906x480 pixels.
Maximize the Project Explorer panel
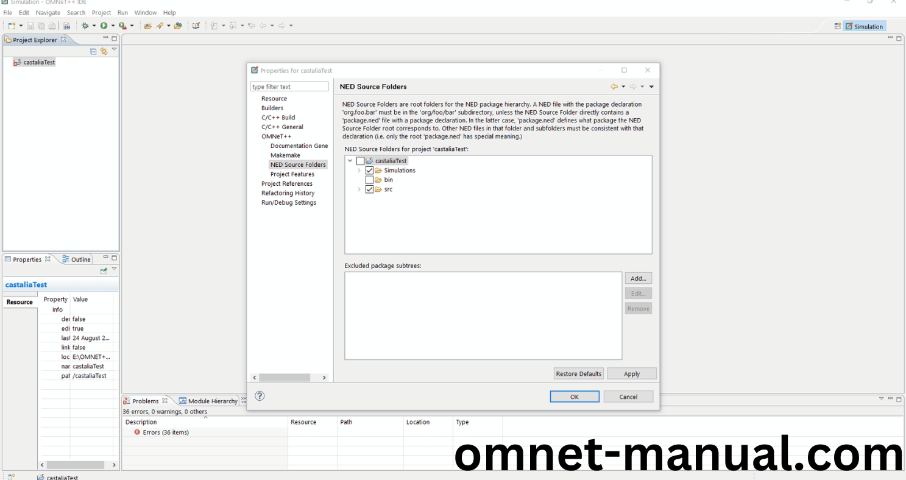tap(114, 38)
